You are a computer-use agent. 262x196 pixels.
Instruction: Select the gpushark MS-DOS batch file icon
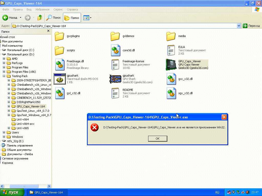[x=59, y=79]
